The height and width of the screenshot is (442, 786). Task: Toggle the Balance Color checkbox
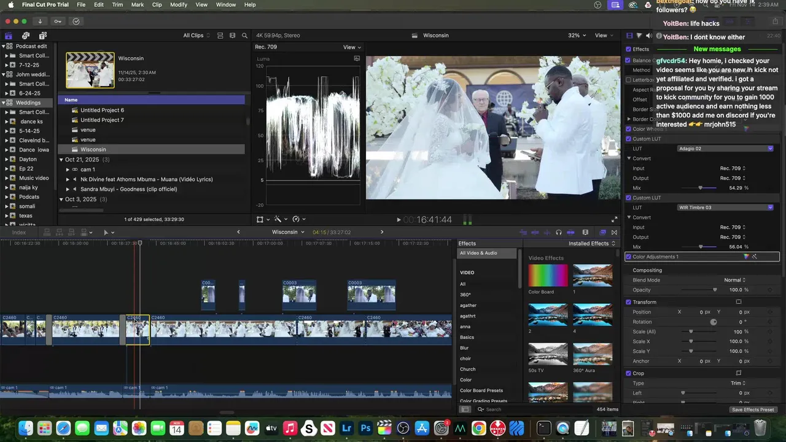point(628,60)
